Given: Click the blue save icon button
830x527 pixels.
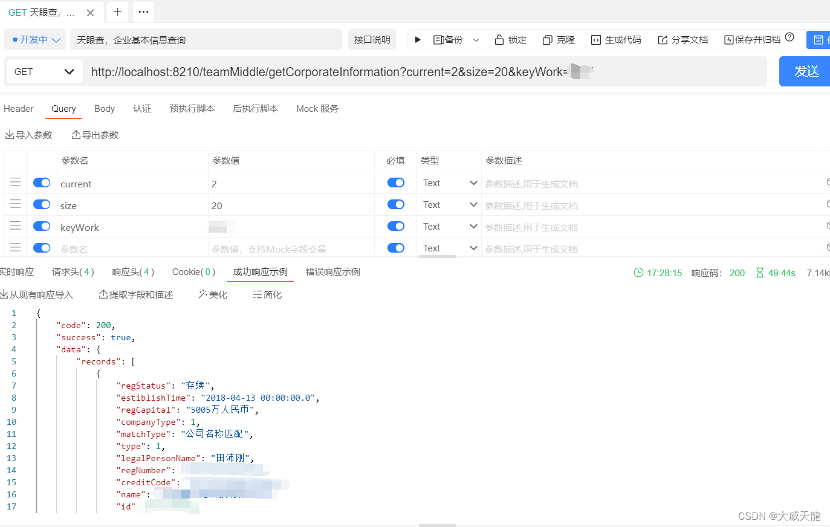Looking at the screenshot, I should point(818,40).
